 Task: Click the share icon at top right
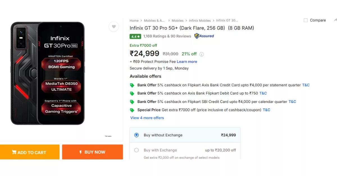pos(335,20)
